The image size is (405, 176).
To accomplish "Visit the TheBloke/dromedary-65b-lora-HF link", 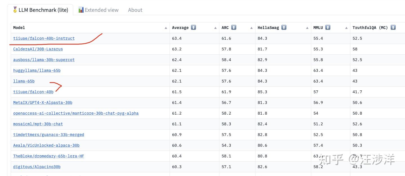I will 49,156.
